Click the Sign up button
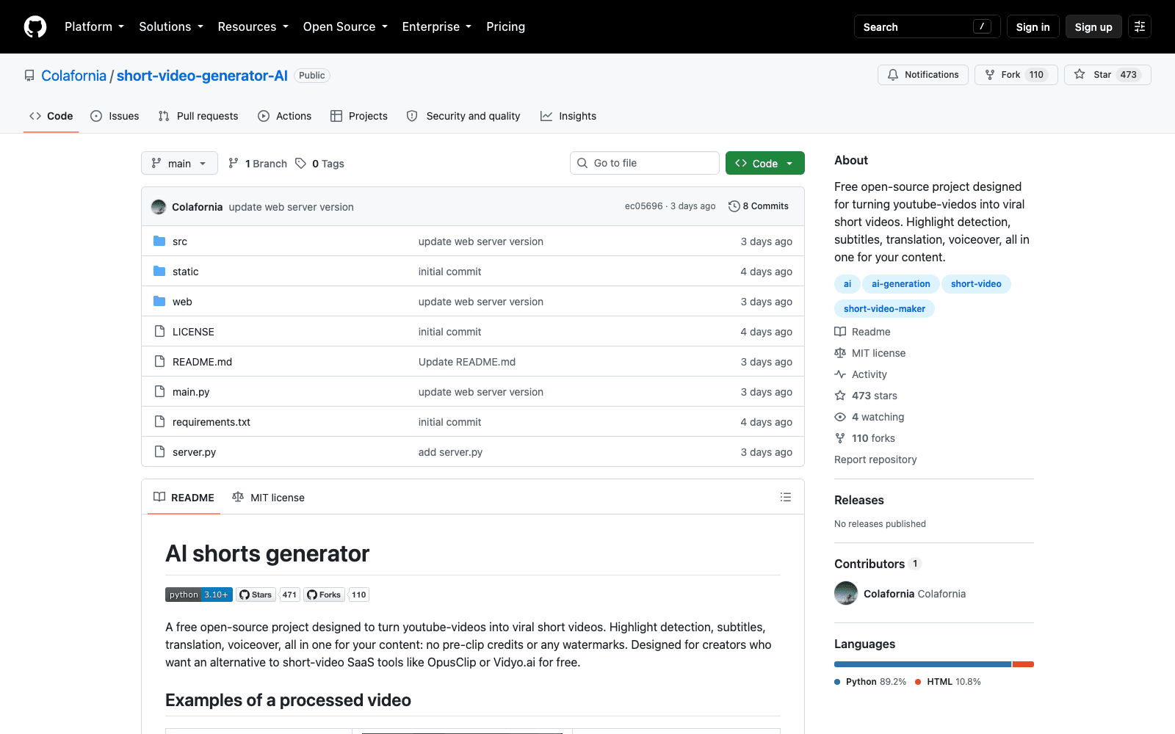 point(1093,26)
